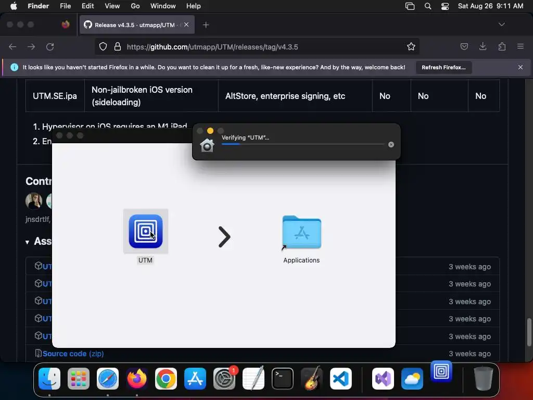Click the Stage Manager menu bar icon
The image size is (533, 400).
pyautogui.click(x=410, y=6)
